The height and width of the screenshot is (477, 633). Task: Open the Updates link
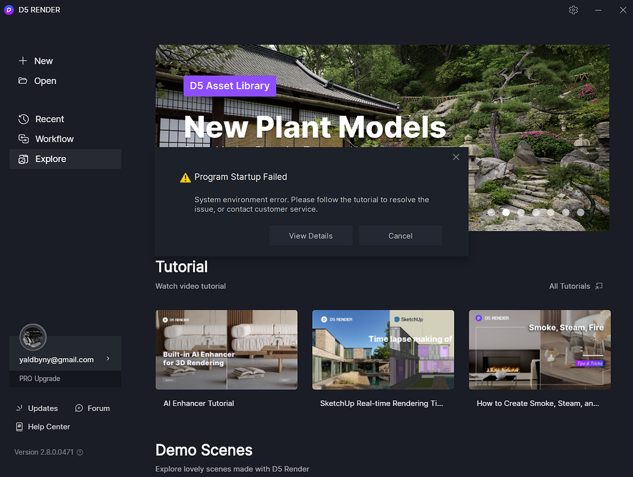pos(43,408)
